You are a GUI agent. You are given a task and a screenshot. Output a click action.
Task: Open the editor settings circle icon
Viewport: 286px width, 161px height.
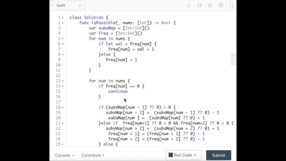pos(221,5)
